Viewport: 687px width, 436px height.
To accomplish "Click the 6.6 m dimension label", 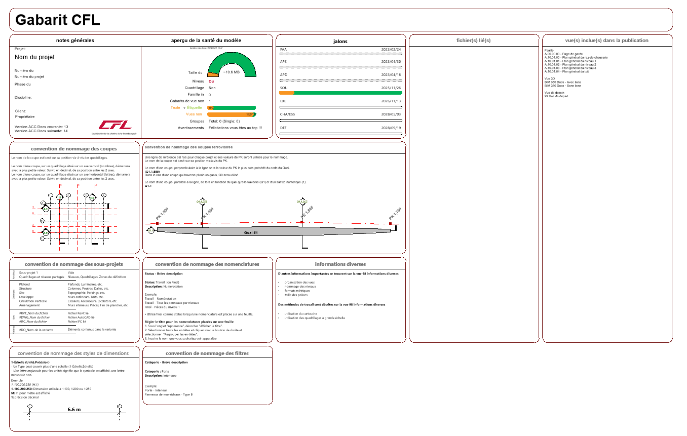I will (x=74, y=409).
